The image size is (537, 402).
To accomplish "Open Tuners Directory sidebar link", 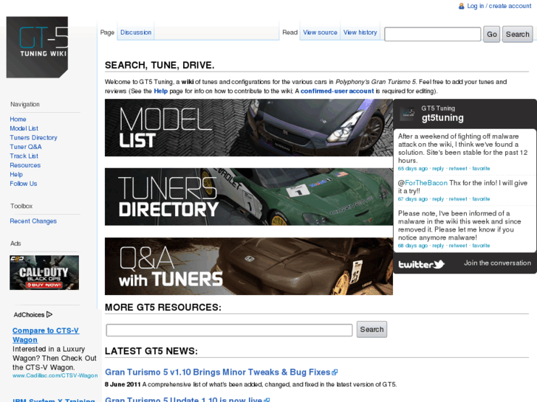I will click(x=33, y=137).
